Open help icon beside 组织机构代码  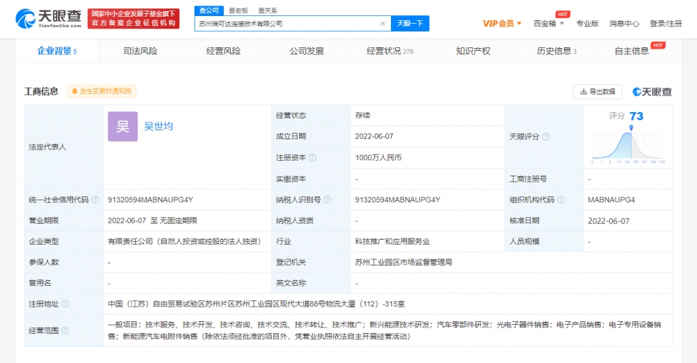pyautogui.click(x=560, y=200)
